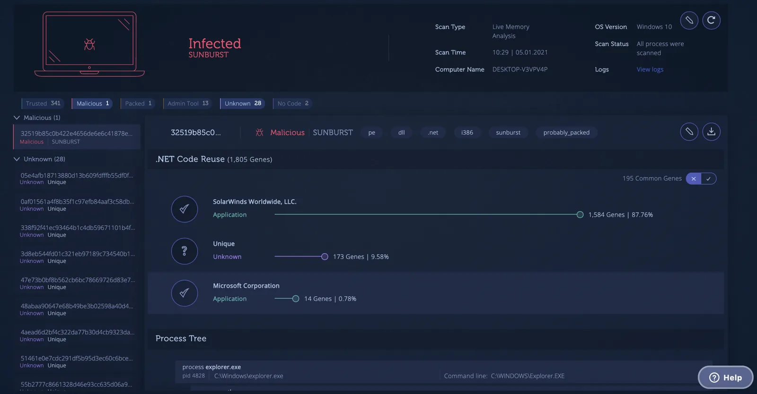Open the Help widget
This screenshot has width=757, height=394.
[x=725, y=377]
